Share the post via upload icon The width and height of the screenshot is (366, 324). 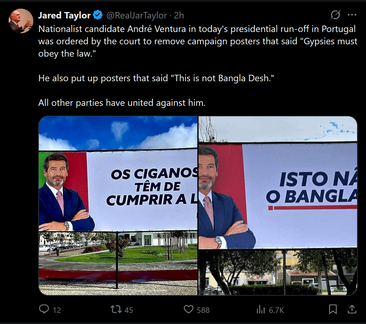click(x=352, y=309)
